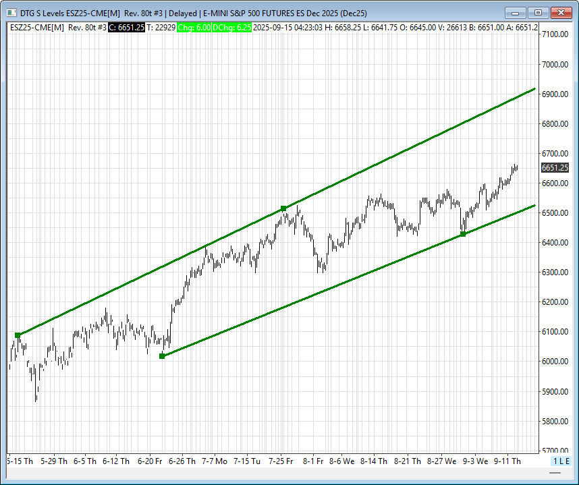The width and height of the screenshot is (579, 485).
Task: Click the 6800.00 price axis label
Action: tap(555, 124)
